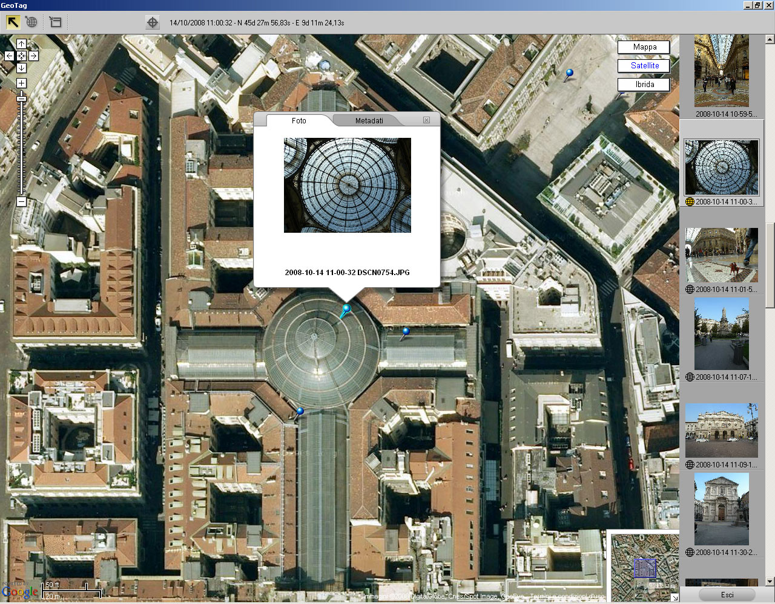Screen dimensions: 775x604
Task: Close the photo info popup
Action: pos(426,120)
